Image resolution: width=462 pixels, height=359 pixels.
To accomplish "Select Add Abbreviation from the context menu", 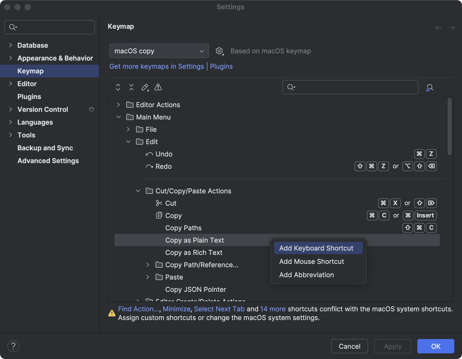I will pos(306,275).
